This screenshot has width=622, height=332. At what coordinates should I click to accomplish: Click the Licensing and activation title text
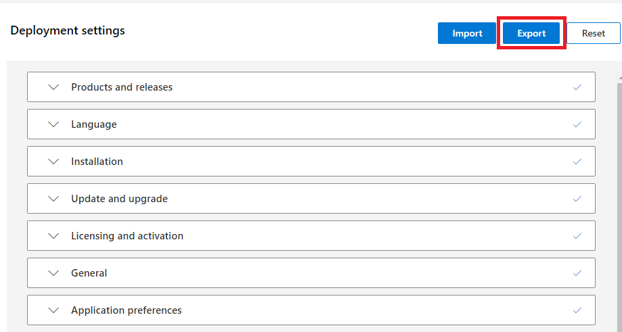coord(127,236)
